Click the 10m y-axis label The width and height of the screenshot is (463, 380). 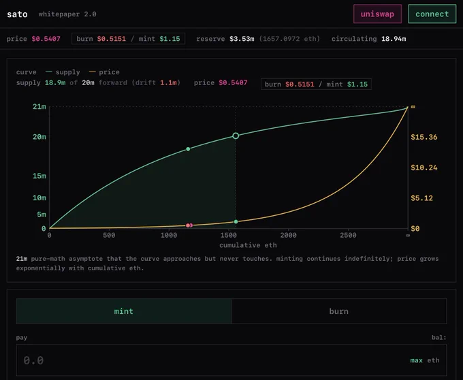click(x=39, y=197)
